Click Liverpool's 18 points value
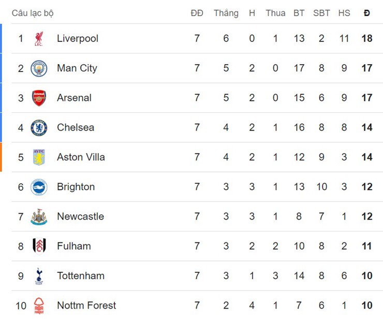383x320 pixels. click(367, 38)
